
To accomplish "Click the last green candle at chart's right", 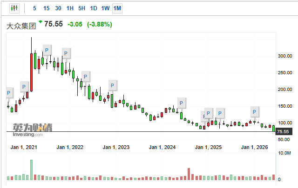I will [x=274, y=128].
